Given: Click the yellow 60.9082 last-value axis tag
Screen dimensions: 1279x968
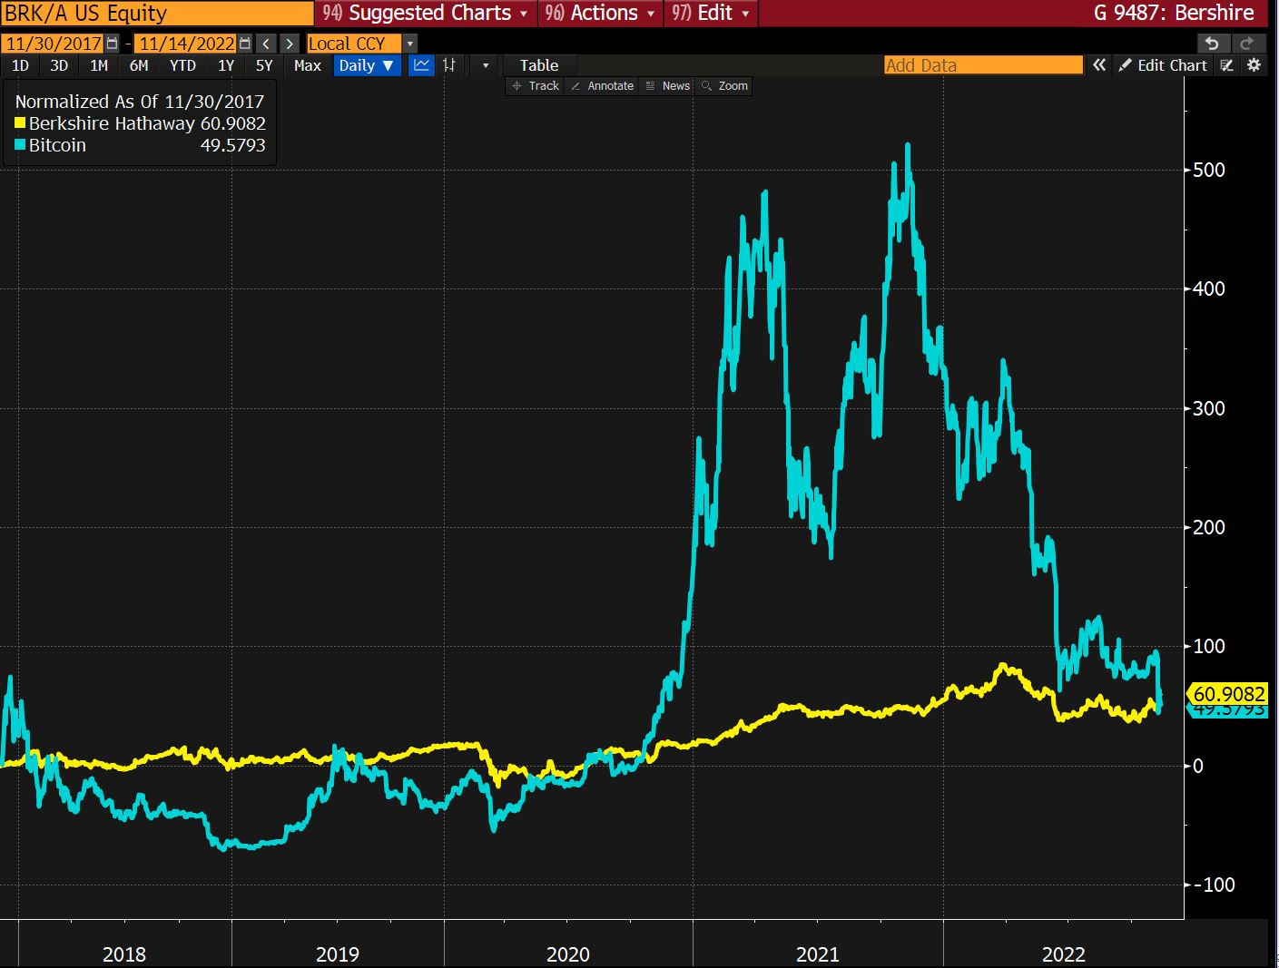Looking at the screenshot, I should pyautogui.click(x=1227, y=694).
